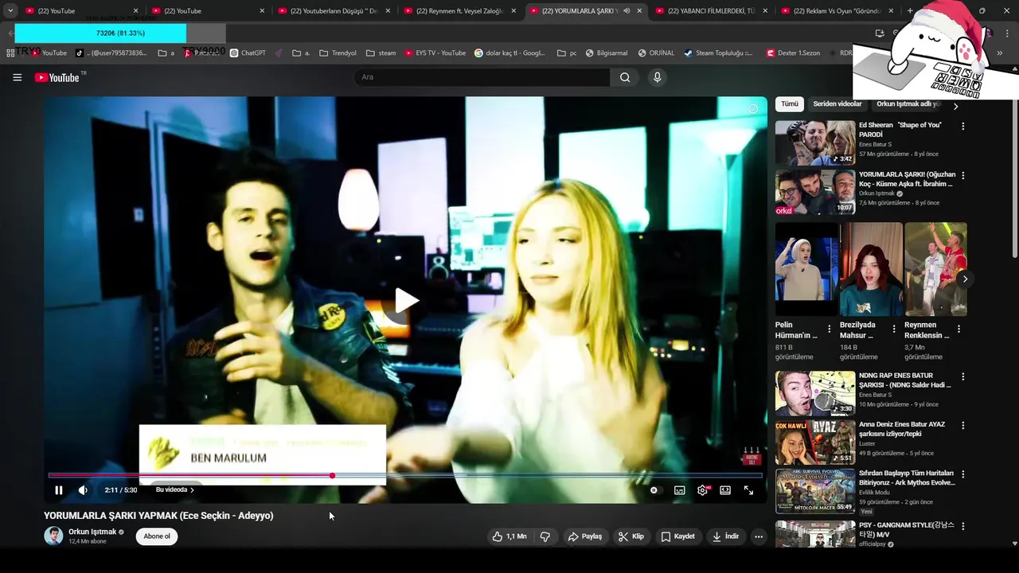This screenshot has width=1019, height=573.
Task: Toggle subtitles (CC) in the player
Action: coord(679,490)
